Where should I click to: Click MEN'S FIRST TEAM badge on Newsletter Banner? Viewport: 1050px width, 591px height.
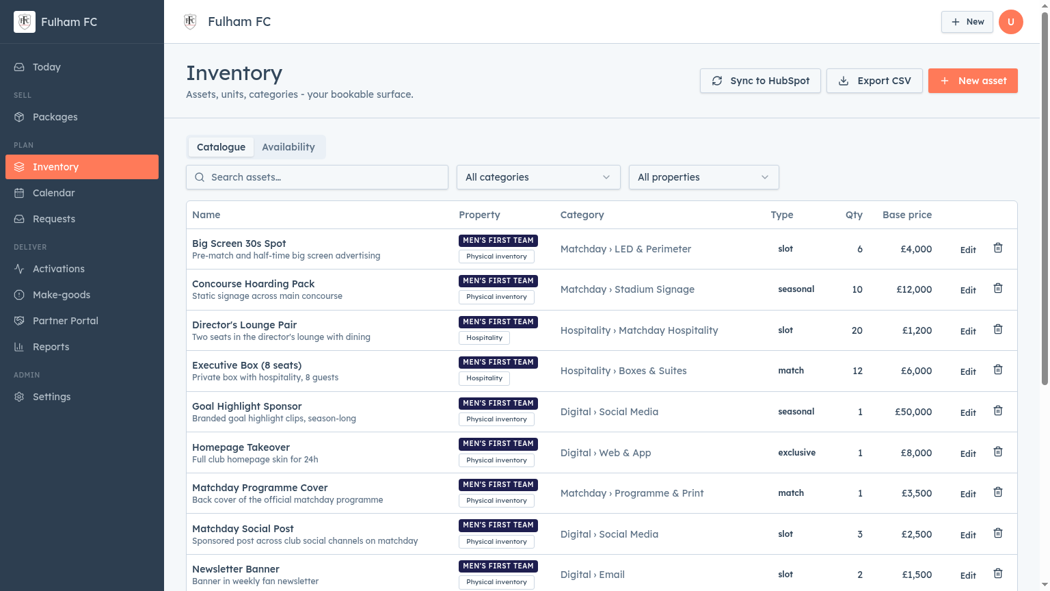tap(498, 566)
